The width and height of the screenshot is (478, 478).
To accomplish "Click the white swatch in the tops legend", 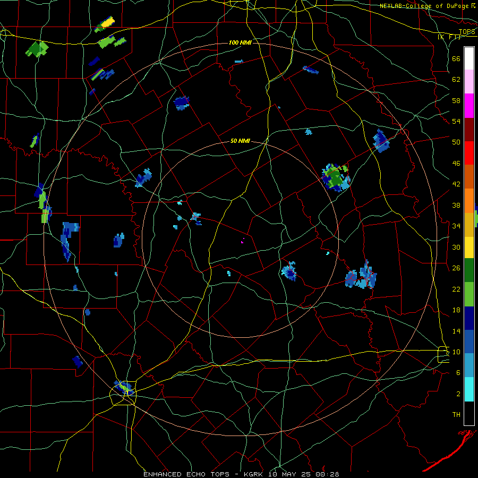I will [469, 58].
